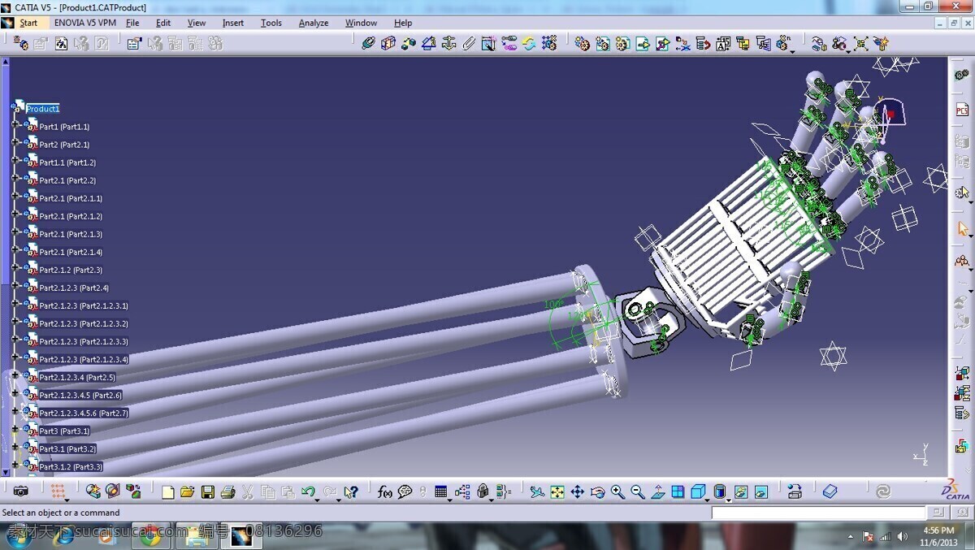Select Part1.1 (Part1.2) in the tree

(x=67, y=162)
